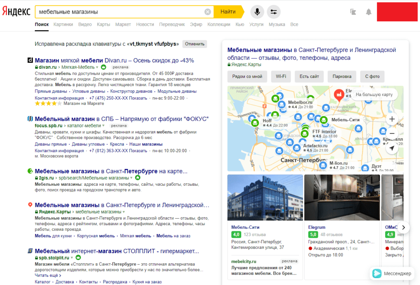
Task: Clear the search field with X icon
Action: 208,12
